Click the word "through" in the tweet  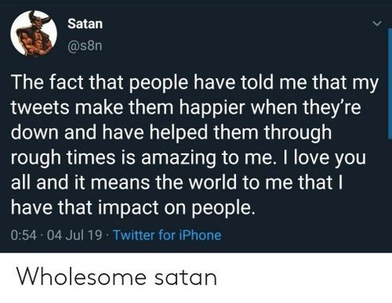coord(298,132)
